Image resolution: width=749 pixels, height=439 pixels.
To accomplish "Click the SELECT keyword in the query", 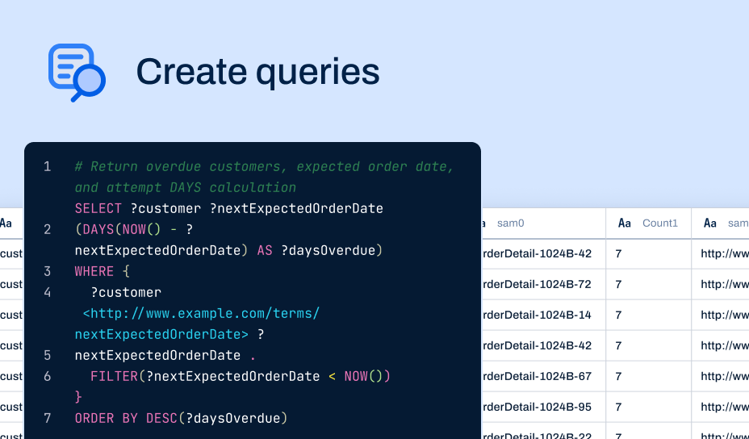I will [98, 208].
